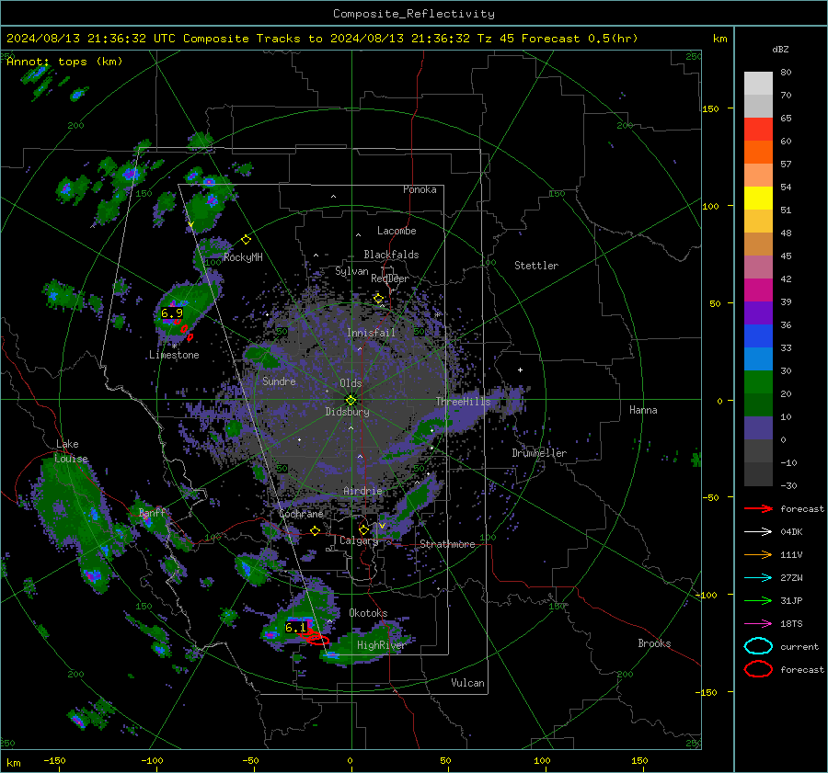This screenshot has width=828, height=773.
Task: Click the cyan 27ZW arrow in legend
Action: click(758, 578)
